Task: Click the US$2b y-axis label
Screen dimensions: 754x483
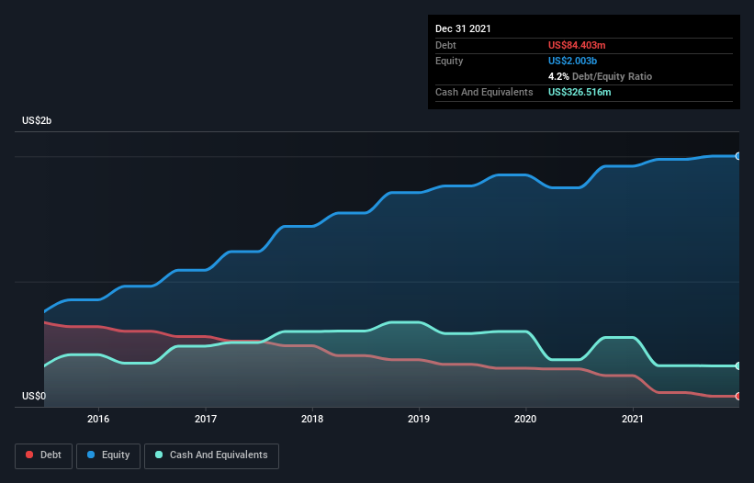Action: [x=37, y=120]
